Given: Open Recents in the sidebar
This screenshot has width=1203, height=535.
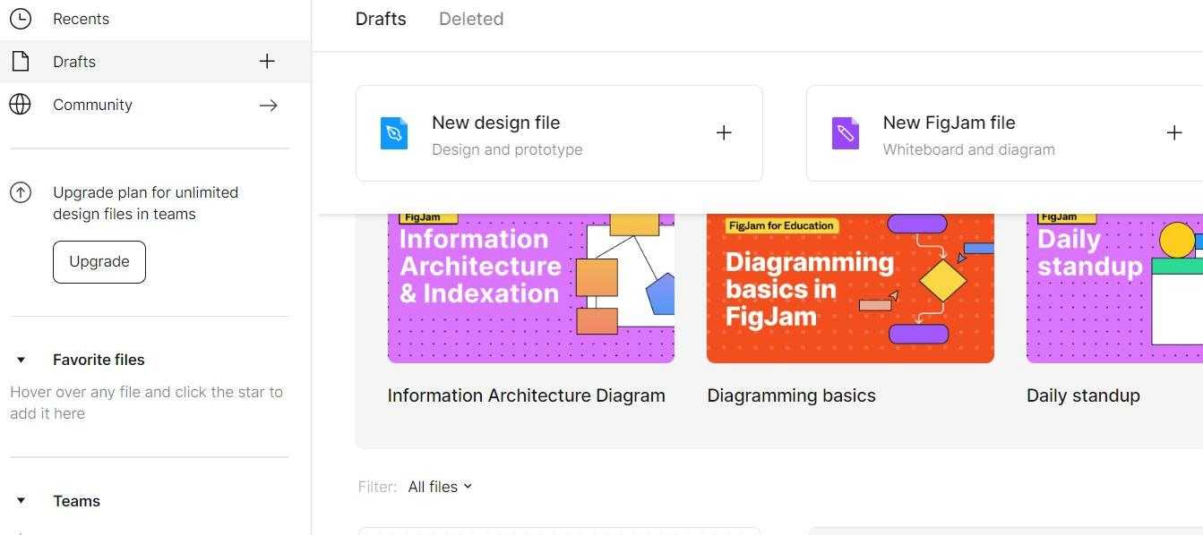Looking at the screenshot, I should [81, 19].
